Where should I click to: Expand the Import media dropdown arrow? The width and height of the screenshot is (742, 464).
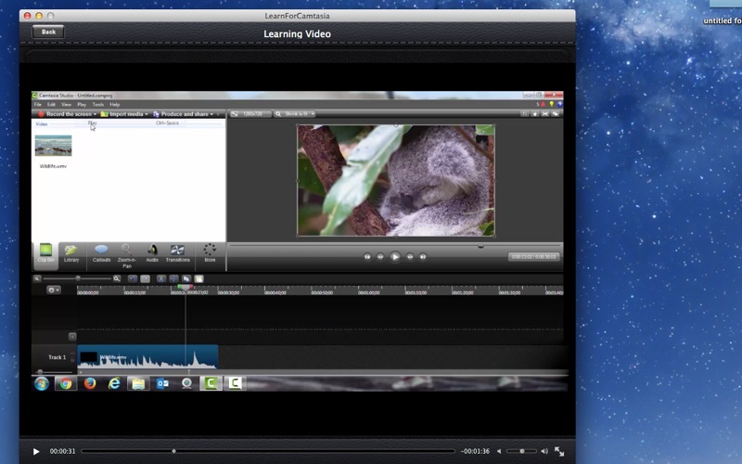(x=147, y=114)
